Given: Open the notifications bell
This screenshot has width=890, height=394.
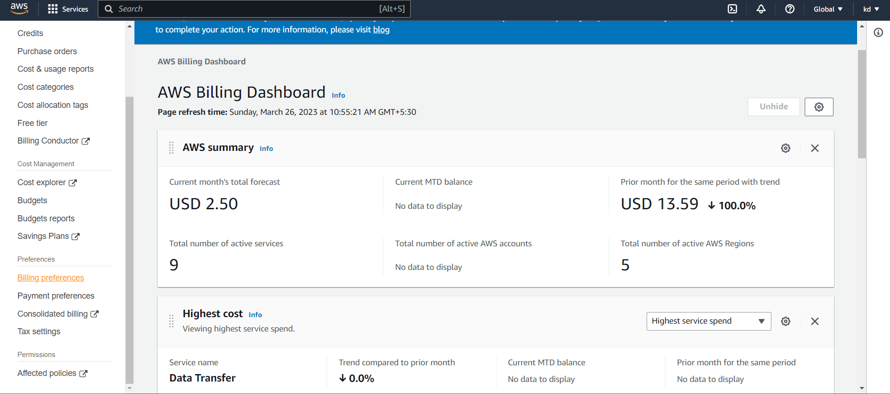Looking at the screenshot, I should tap(761, 9).
